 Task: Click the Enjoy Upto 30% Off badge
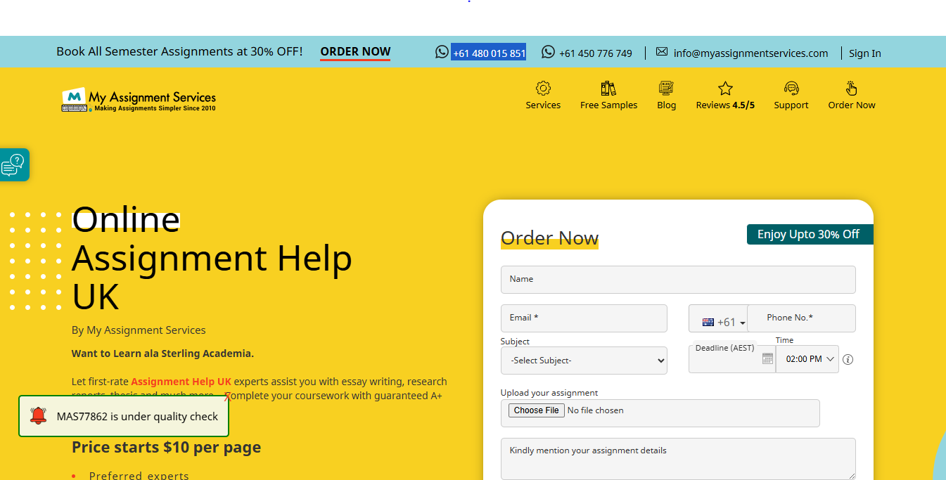click(x=810, y=234)
